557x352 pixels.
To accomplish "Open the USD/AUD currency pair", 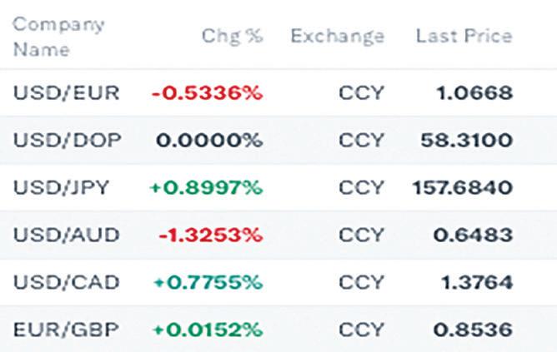I will [66, 235].
